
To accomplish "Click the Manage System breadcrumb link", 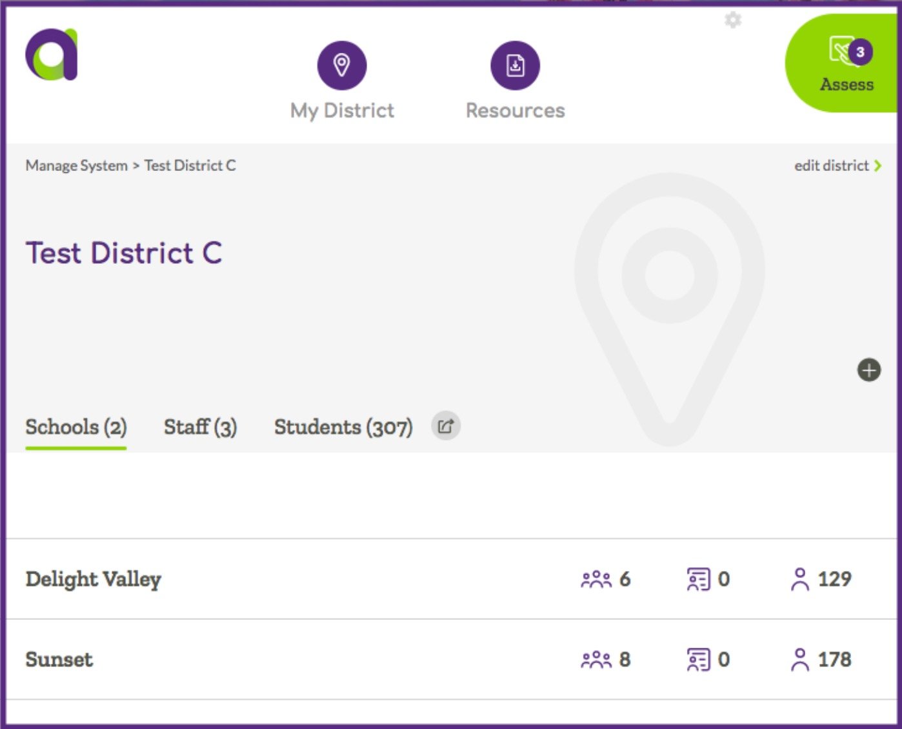I will 75,166.
